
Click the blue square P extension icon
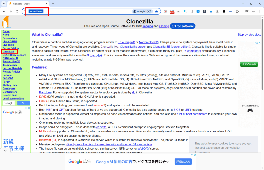[x=198, y=11]
